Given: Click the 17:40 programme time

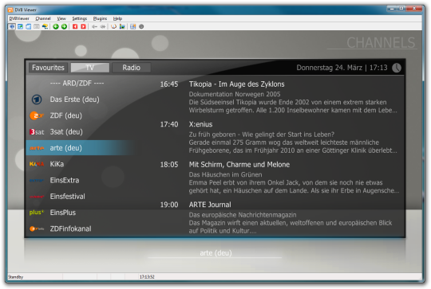Looking at the screenshot, I should coord(169,124).
